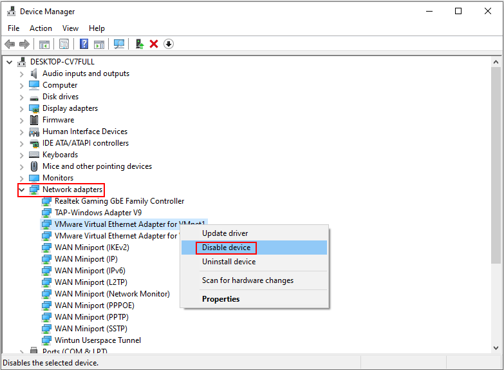Choose Scan for hardware changes in context menu
The height and width of the screenshot is (370, 504).
point(254,280)
